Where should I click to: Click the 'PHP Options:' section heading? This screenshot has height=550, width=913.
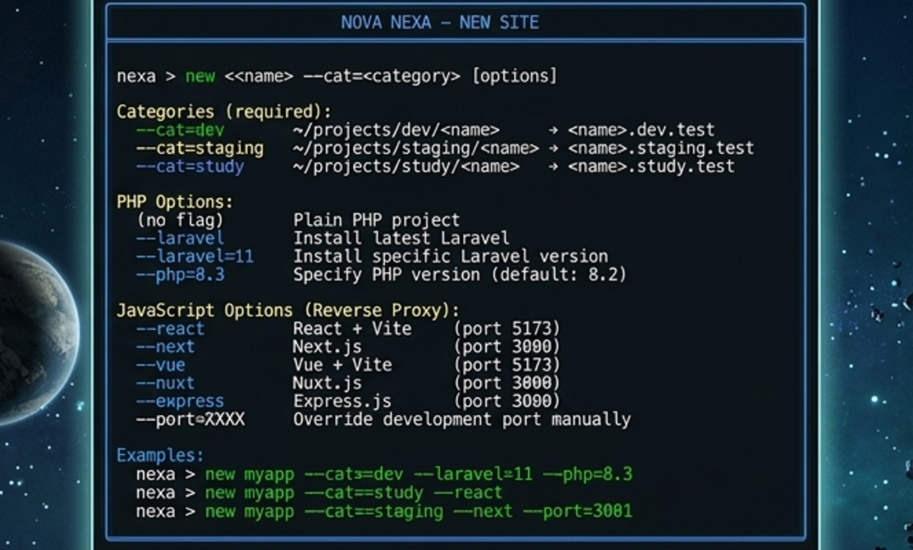point(175,202)
